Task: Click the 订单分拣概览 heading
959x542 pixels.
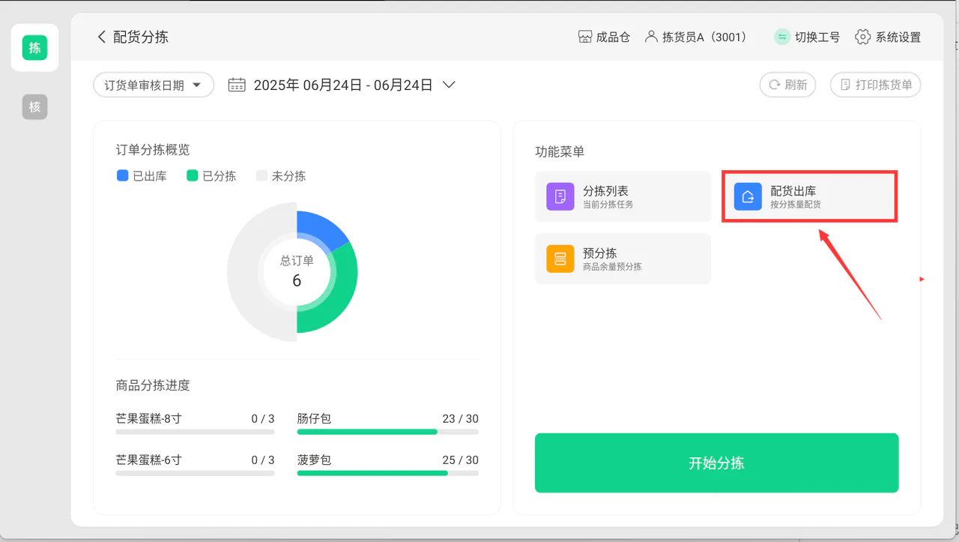Action: (153, 149)
